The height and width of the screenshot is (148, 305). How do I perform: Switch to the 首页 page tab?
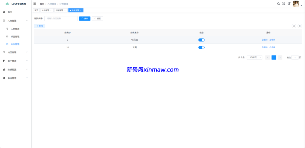[x=36, y=10]
